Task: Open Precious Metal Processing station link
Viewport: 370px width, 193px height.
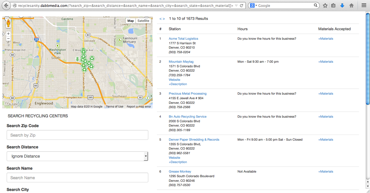Action: click(x=188, y=93)
